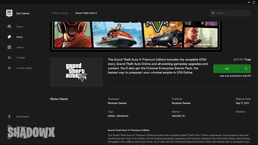
Task: Go to Store menu label
Action: coord(19,37)
